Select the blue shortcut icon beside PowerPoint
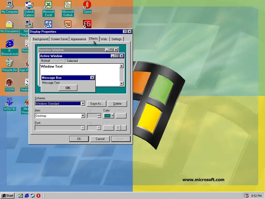This screenshot has height=199, width=265. pos(48,24)
